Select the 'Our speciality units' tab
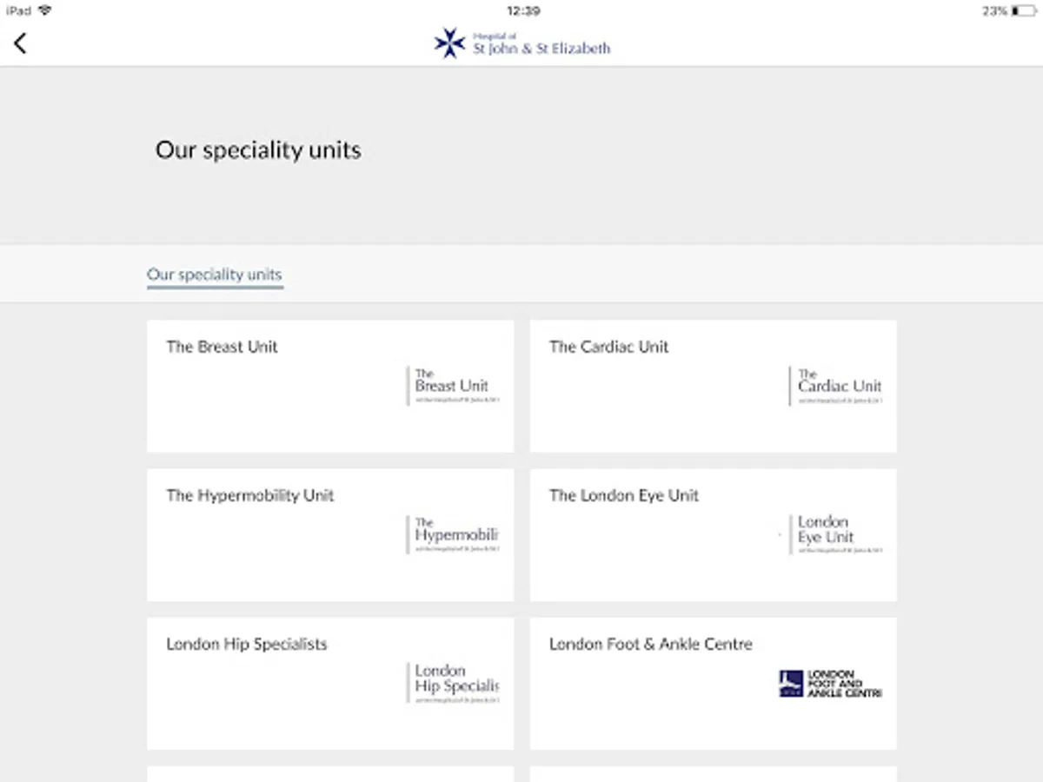The height and width of the screenshot is (782, 1043). click(215, 275)
